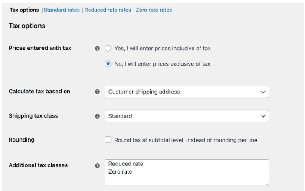Open the Customer shipping address dropdown

[187, 92]
